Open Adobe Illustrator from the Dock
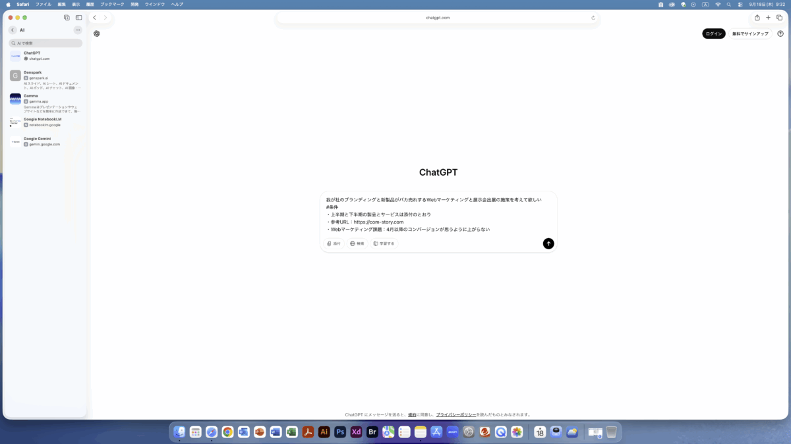Image resolution: width=791 pixels, height=444 pixels. (x=324, y=432)
